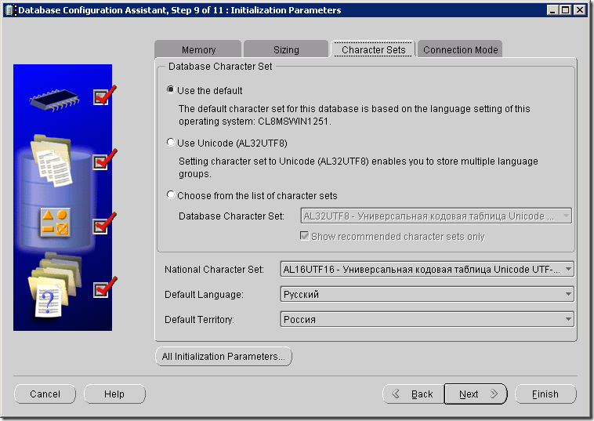The height and width of the screenshot is (421, 594).
Task: Click the Database Configuration Assistant title icon
Action: click(10, 10)
